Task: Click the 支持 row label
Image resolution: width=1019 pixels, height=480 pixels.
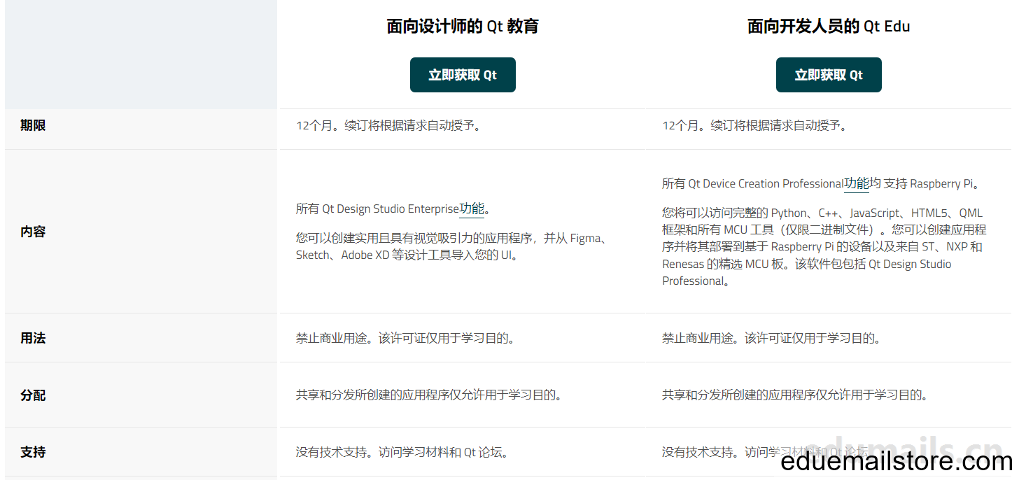Action: tap(33, 452)
